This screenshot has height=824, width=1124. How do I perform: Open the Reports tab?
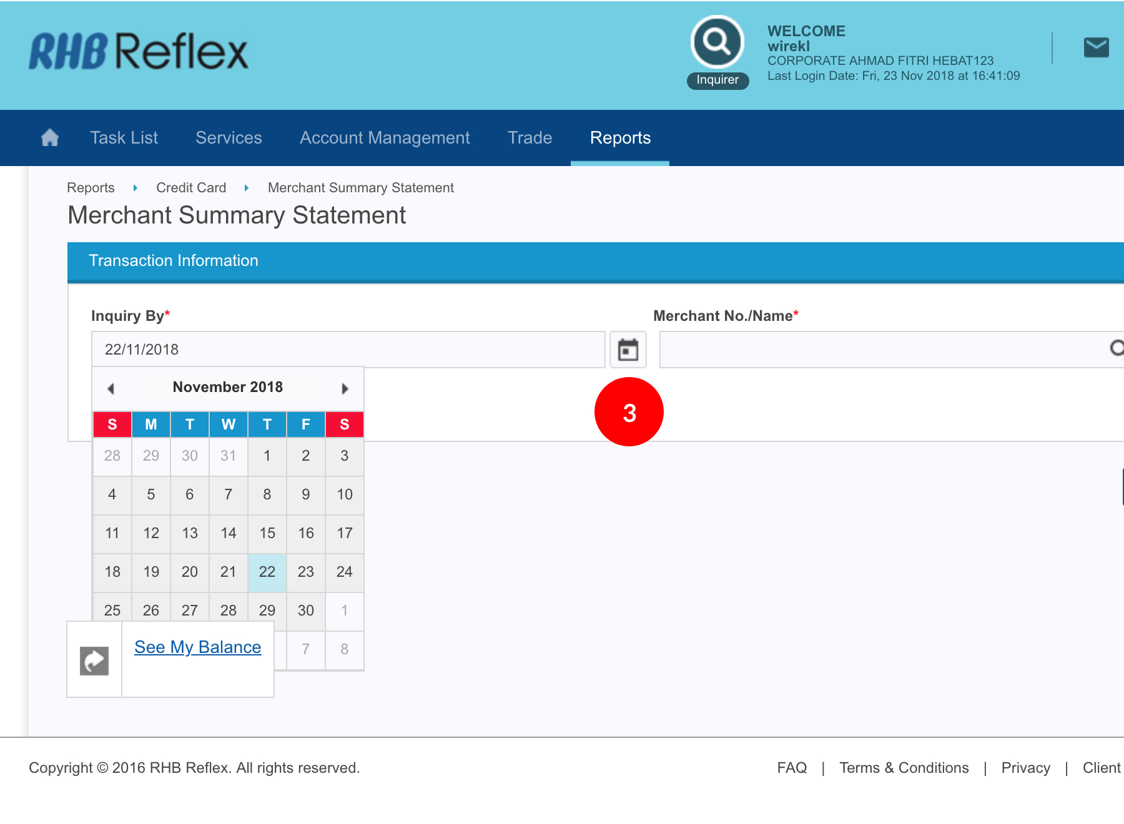point(620,138)
